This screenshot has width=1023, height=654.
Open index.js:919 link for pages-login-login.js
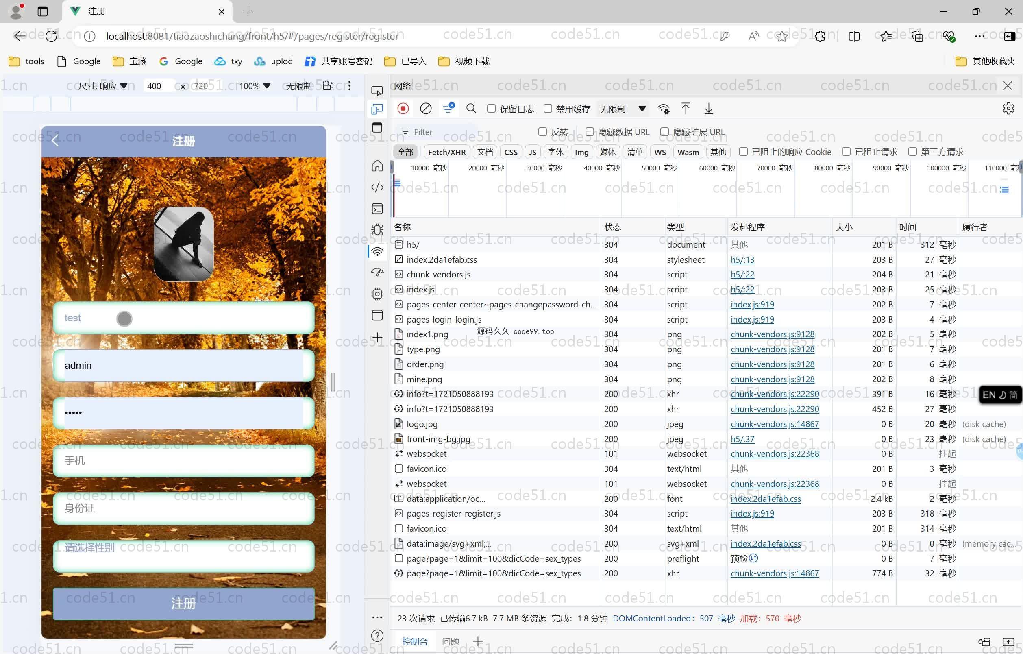coord(752,319)
